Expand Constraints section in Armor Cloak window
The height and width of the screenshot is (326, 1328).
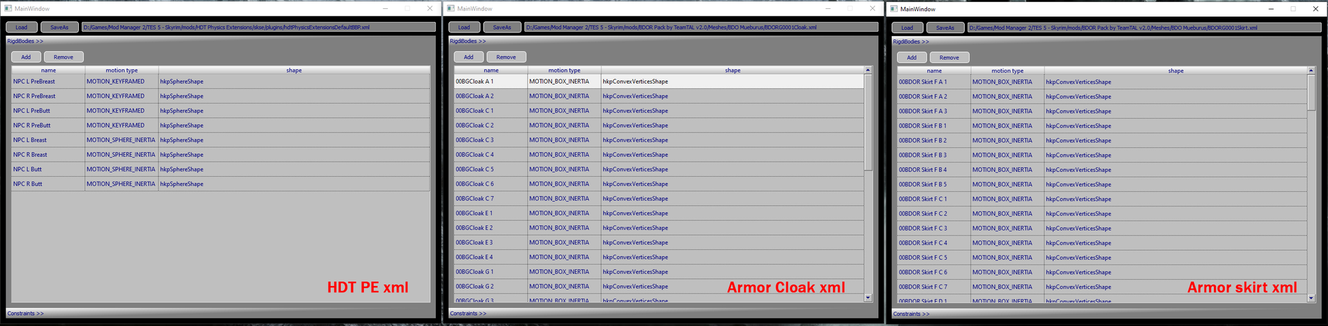[468, 314]
